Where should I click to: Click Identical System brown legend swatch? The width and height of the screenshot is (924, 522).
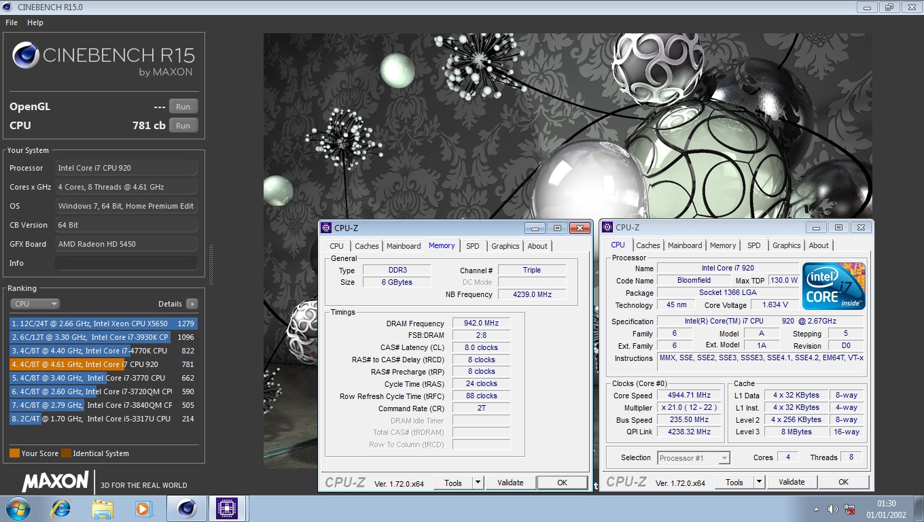tap(66, 453)
